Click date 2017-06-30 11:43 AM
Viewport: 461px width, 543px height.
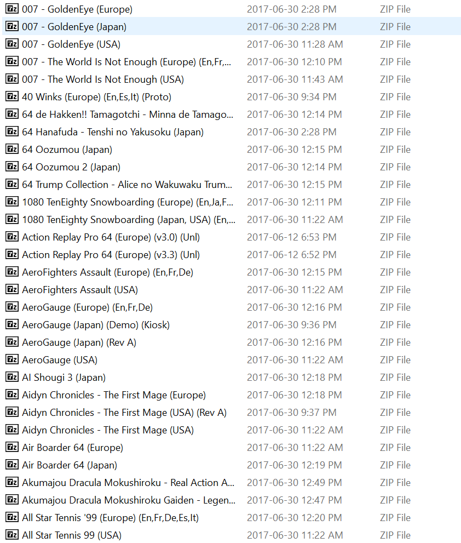click(x=295, y=79)
